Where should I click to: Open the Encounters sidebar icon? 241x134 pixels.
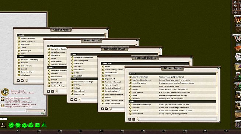(238, 86)
